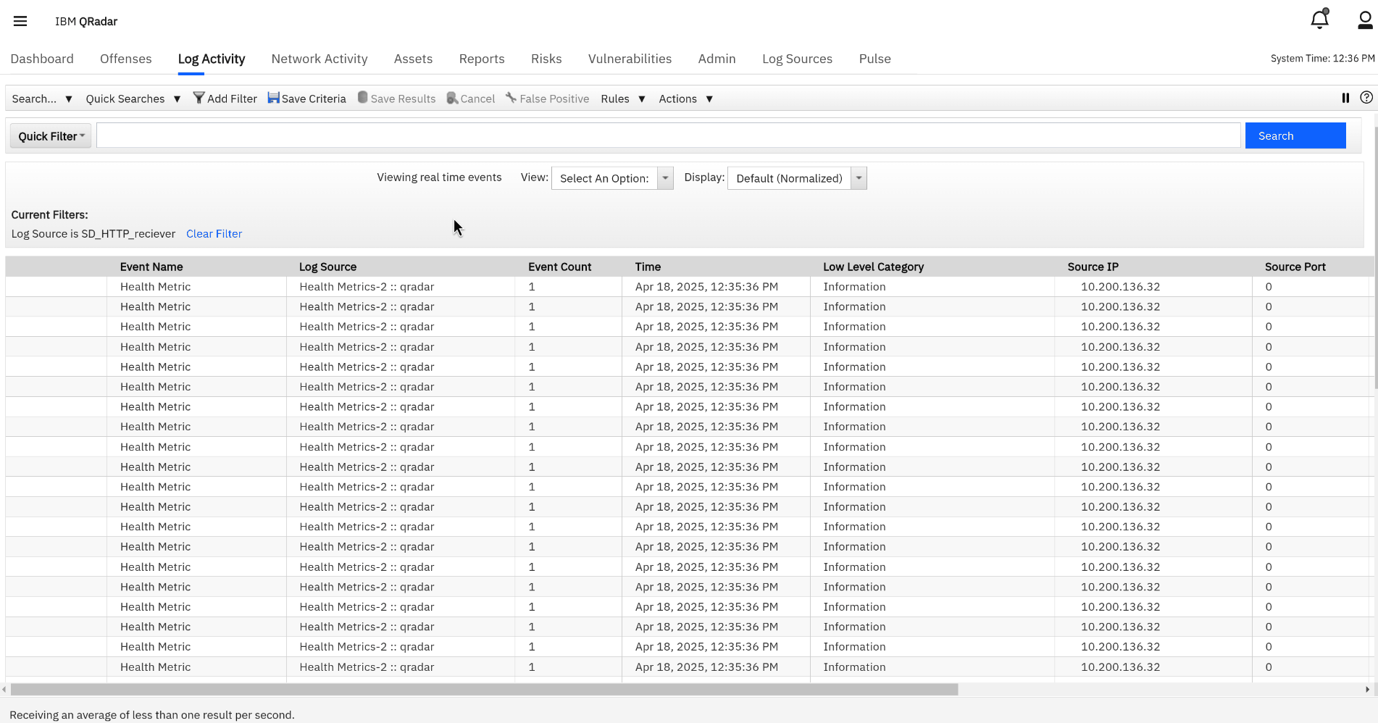Screen dimensions: 1378x723
Task: Switch to the Reports tab
Action: [x=482, y=59]
